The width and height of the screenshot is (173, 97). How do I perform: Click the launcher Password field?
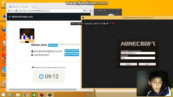[x=138, y=58]
